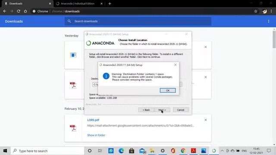Viewport: 276px width, 155px height.
Task: Open a new browser tab
Action: click(x=110, y=3)
